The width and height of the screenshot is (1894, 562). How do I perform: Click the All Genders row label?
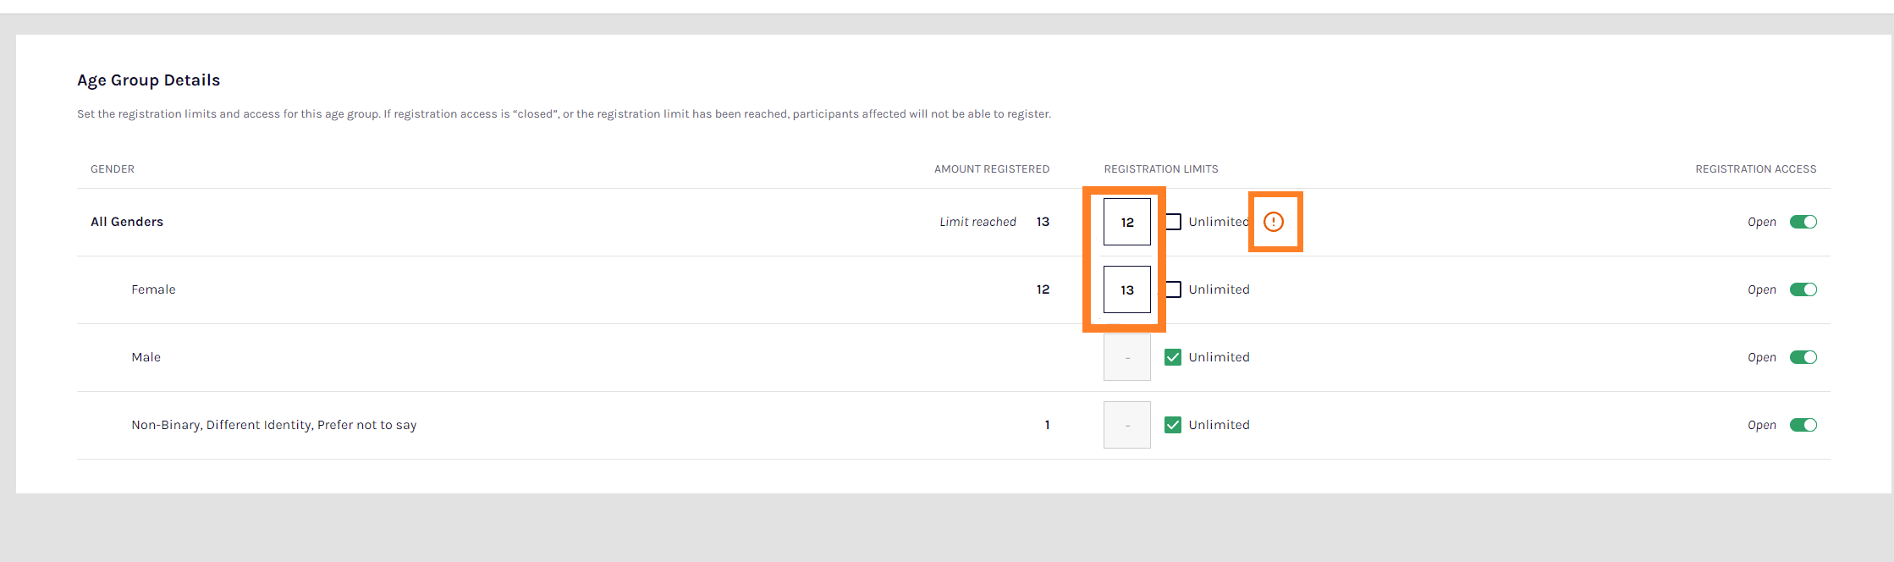[x=127, y=222]
